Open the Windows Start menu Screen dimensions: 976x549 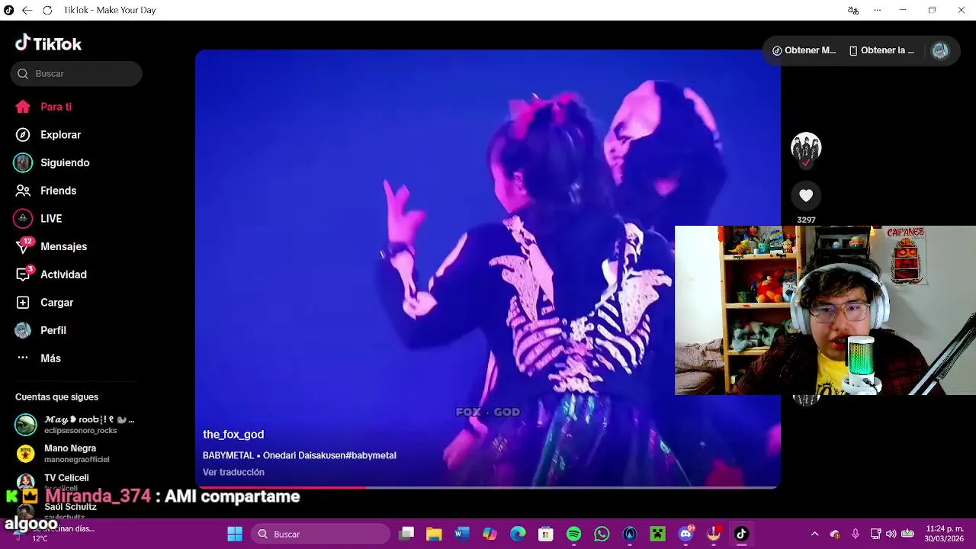pos(235,534)
